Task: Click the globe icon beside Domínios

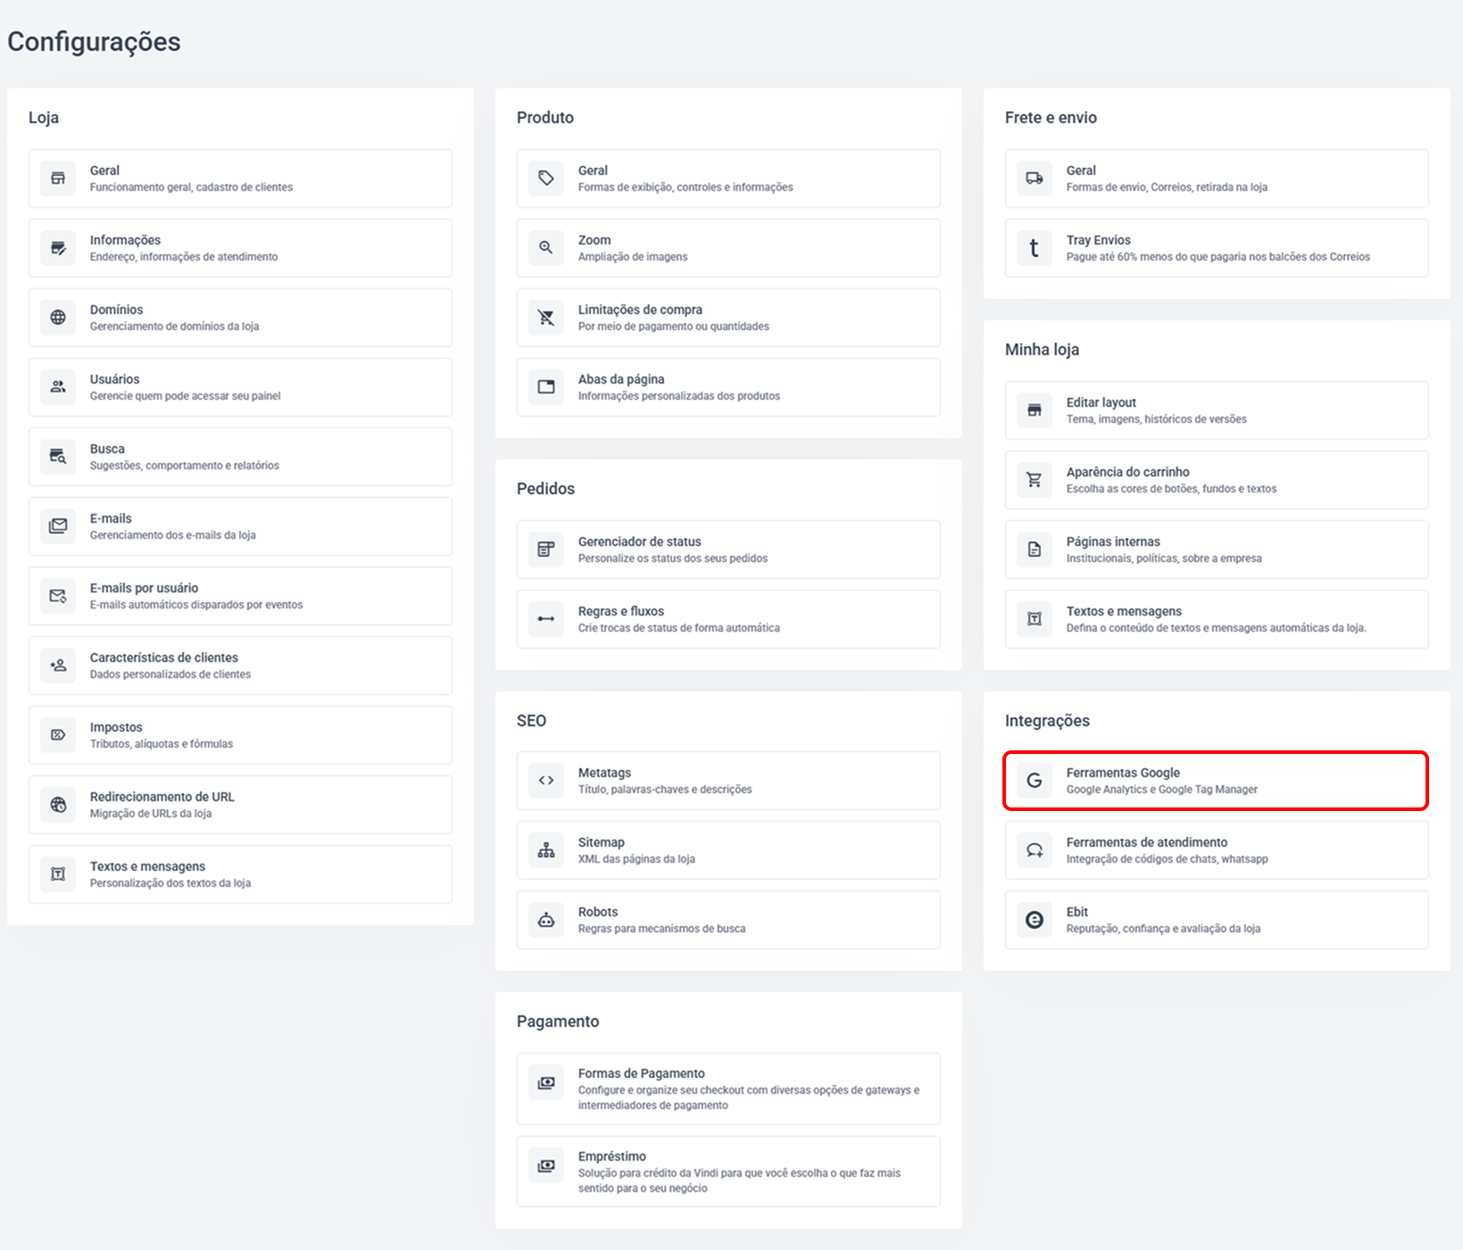Action: [x=58, y=318]
